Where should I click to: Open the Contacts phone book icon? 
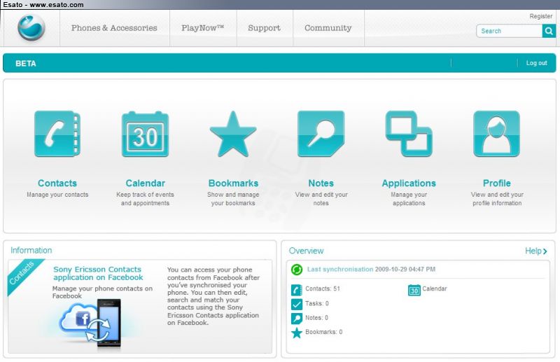(57, 134)
